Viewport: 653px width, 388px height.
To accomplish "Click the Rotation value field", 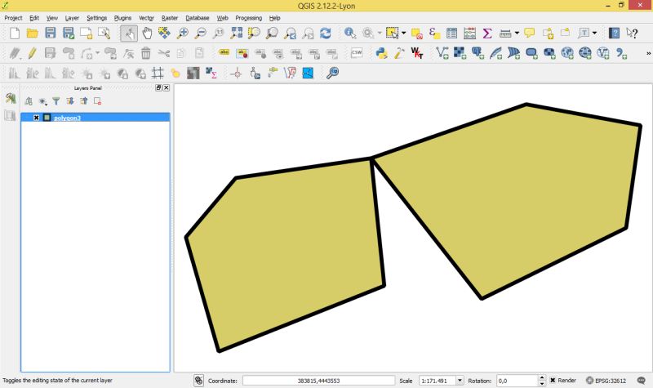I will 518,381.
